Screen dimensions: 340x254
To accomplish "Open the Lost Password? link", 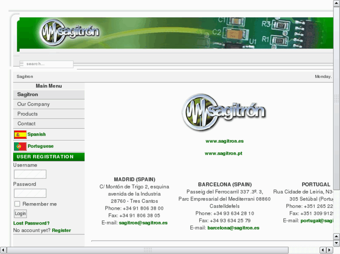I will (31, 223).
